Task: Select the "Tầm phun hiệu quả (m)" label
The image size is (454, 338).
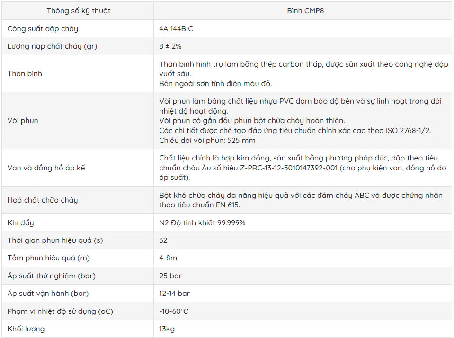Action: pos(49,258)
